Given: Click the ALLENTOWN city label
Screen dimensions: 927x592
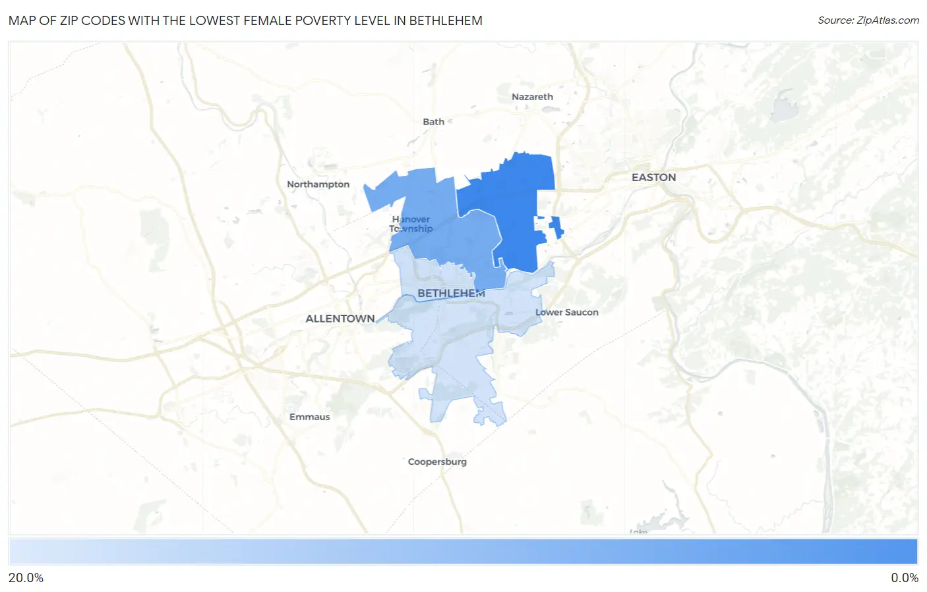Looking at the screenshot, I should point(340,319).
